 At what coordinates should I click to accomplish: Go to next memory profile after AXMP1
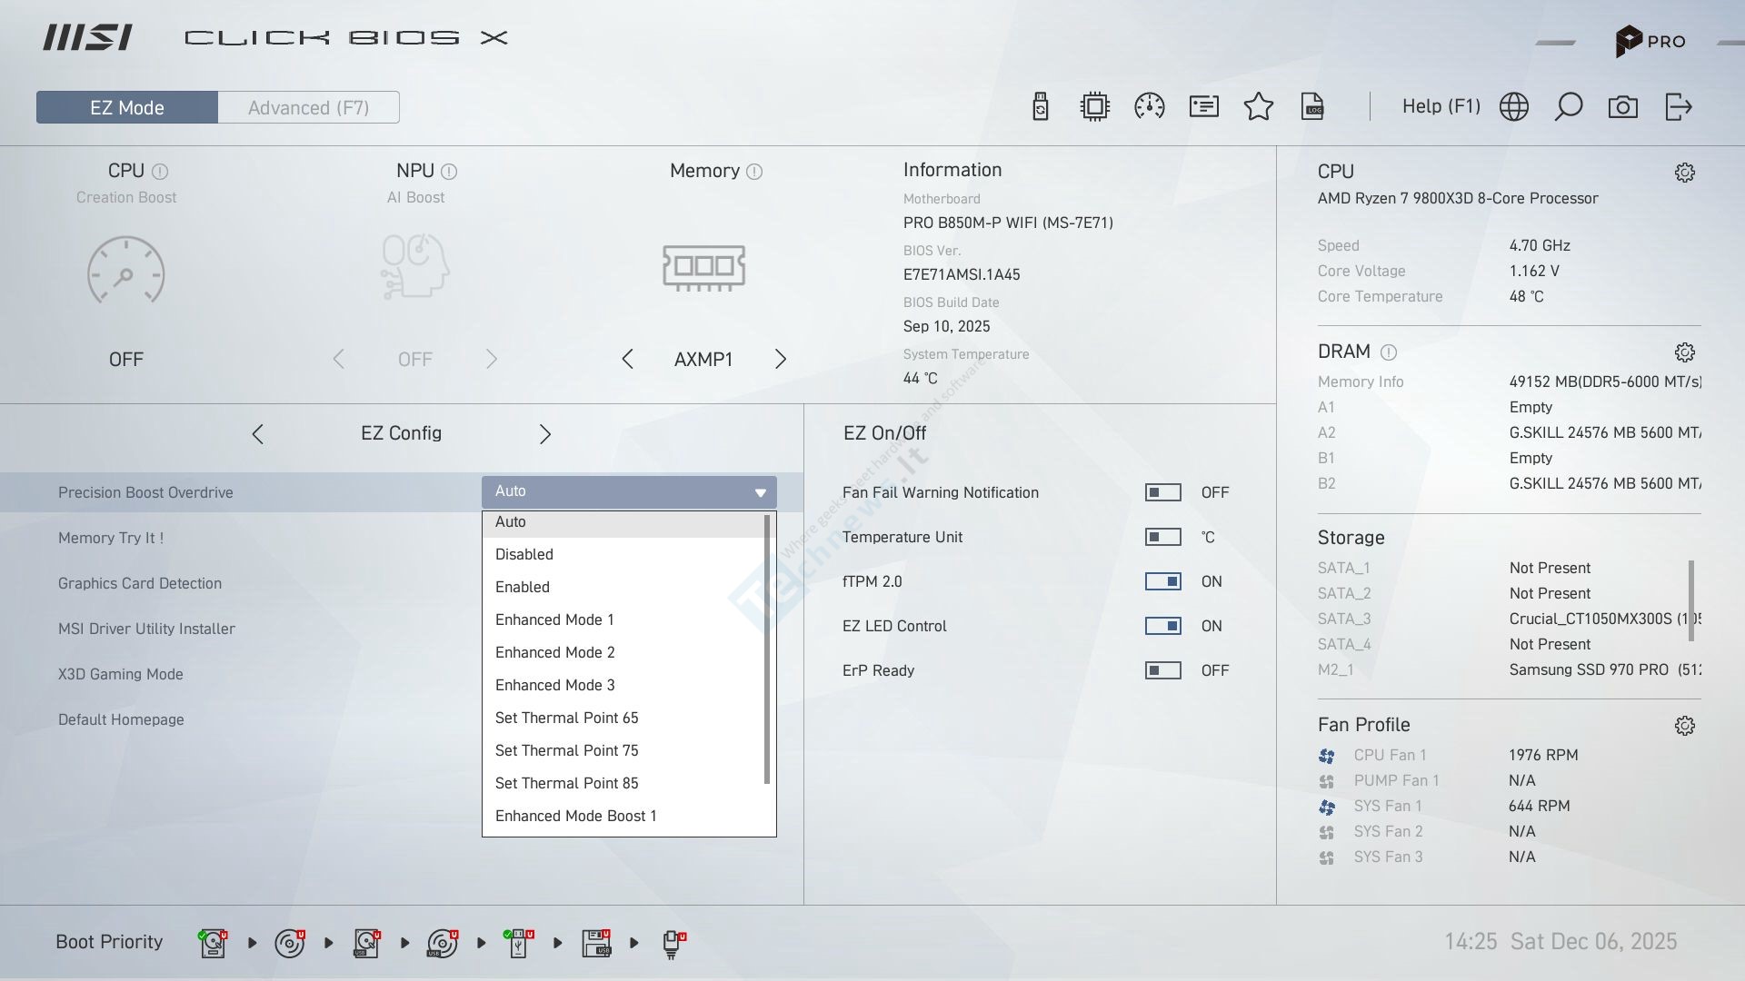781,359
